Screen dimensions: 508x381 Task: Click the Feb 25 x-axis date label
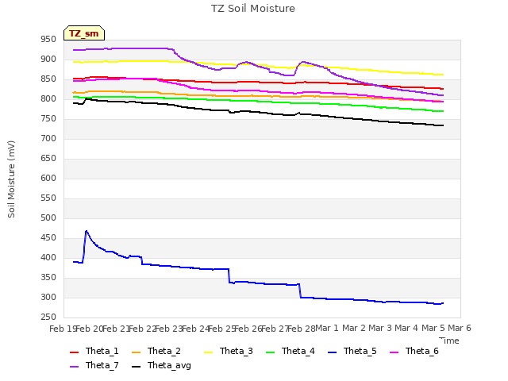(221, 329)
